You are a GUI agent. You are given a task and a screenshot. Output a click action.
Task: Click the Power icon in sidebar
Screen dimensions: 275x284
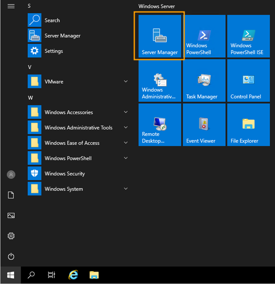pyautogui.click(x=11, y=256)
